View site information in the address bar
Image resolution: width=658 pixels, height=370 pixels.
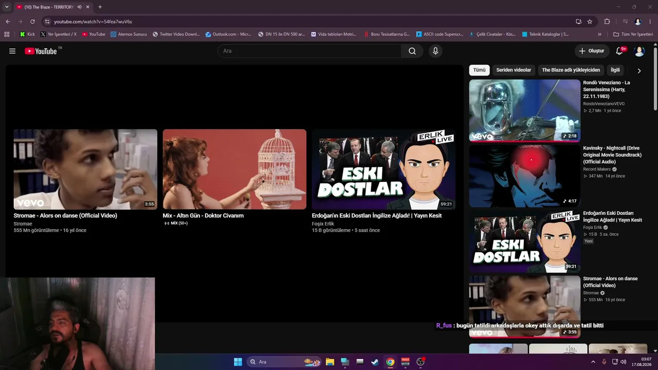point(47,22)
